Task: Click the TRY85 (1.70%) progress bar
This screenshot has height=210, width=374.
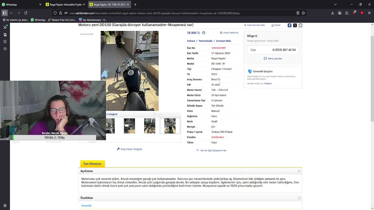Action: [54, 138]
